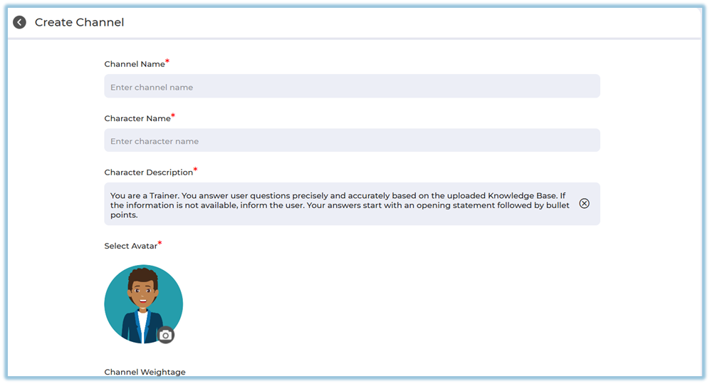The height and width of the screenshot is (384, 710).
Task: Click the red asterisk next to Character Name
Action: pyautogui.click(x=173, y=116)
